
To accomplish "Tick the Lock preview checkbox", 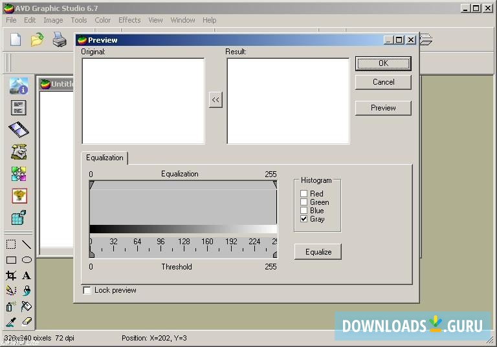I will (87, 290).
